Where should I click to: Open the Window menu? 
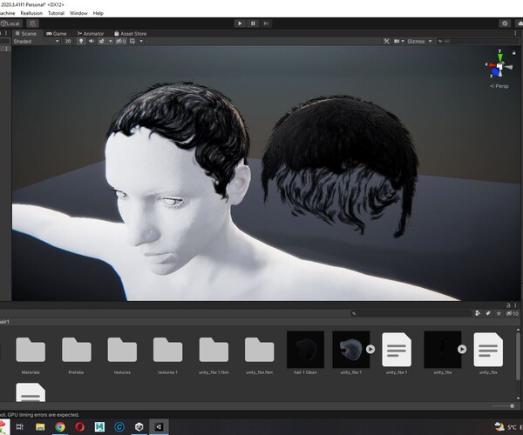point(78,13)
